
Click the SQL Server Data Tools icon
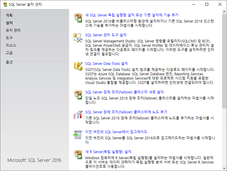(78, 66)
